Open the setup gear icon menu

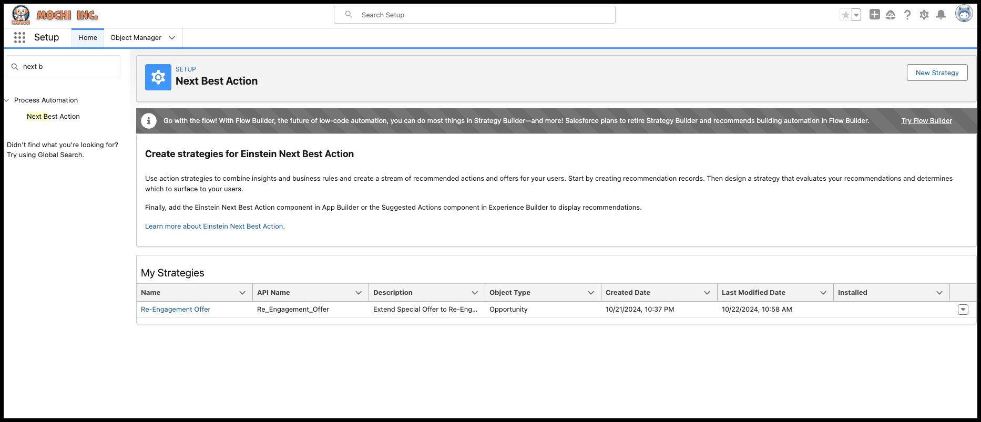point(924,15)
